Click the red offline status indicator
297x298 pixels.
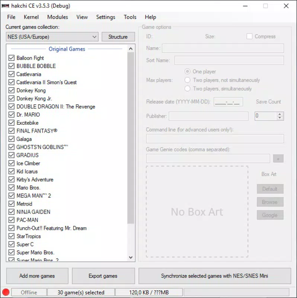coord(6,292)
